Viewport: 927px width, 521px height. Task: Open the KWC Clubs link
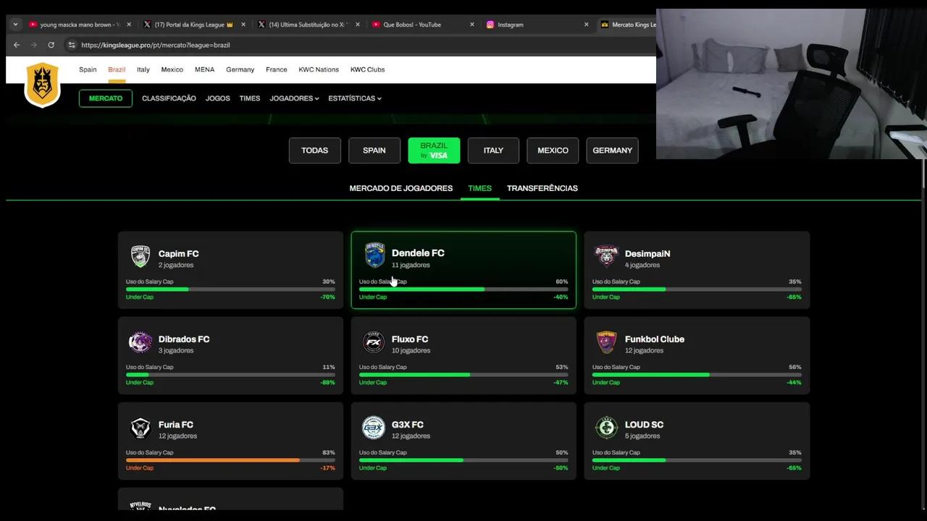click(x=367, y=69)
